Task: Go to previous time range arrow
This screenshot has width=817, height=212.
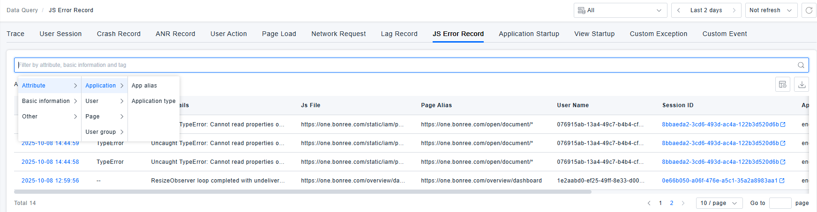Action: pos(678,10)
